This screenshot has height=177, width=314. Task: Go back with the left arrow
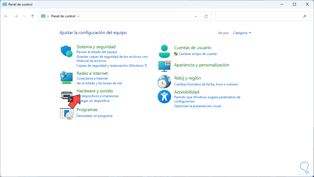(x=6, y=16)
